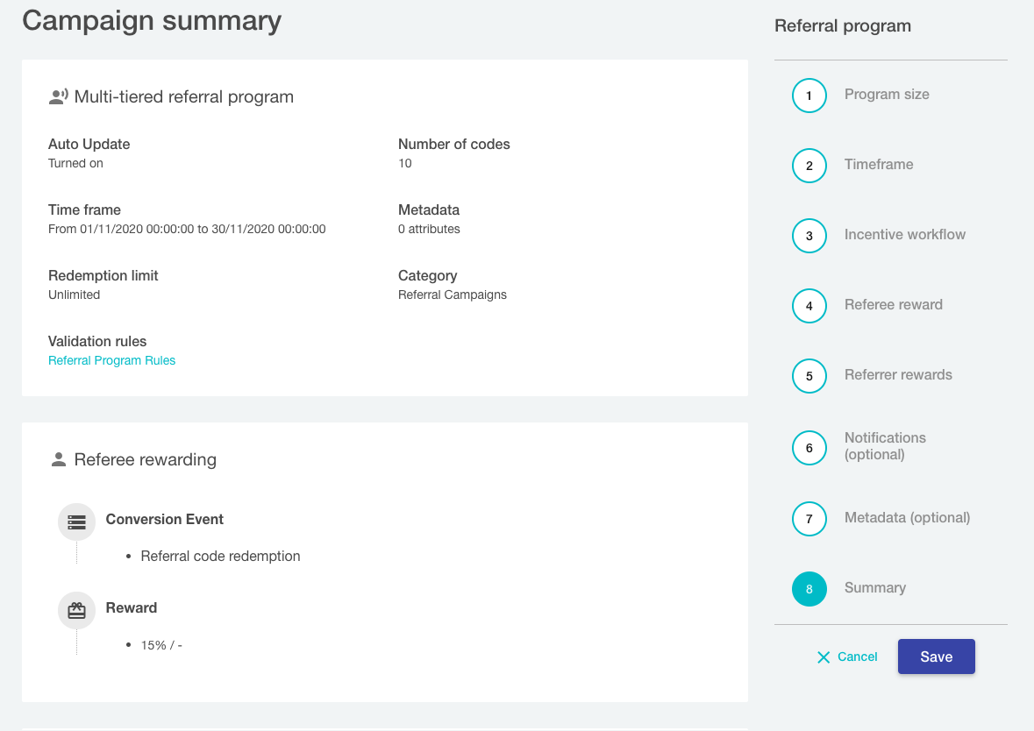Click the Metadata field label

point(429,210)
